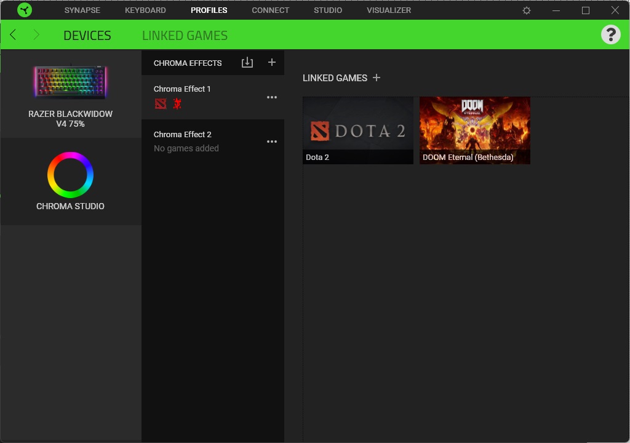This screenshot has width=630, height=443.
Task: Open the help question mark
Action: (611, 34)
